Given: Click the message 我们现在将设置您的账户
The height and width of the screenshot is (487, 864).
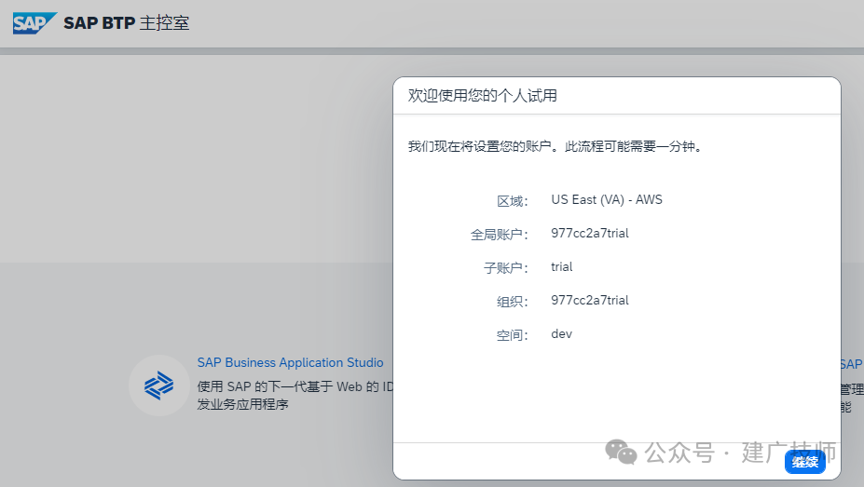Looking at the screenshot, I should coord(555,146).
